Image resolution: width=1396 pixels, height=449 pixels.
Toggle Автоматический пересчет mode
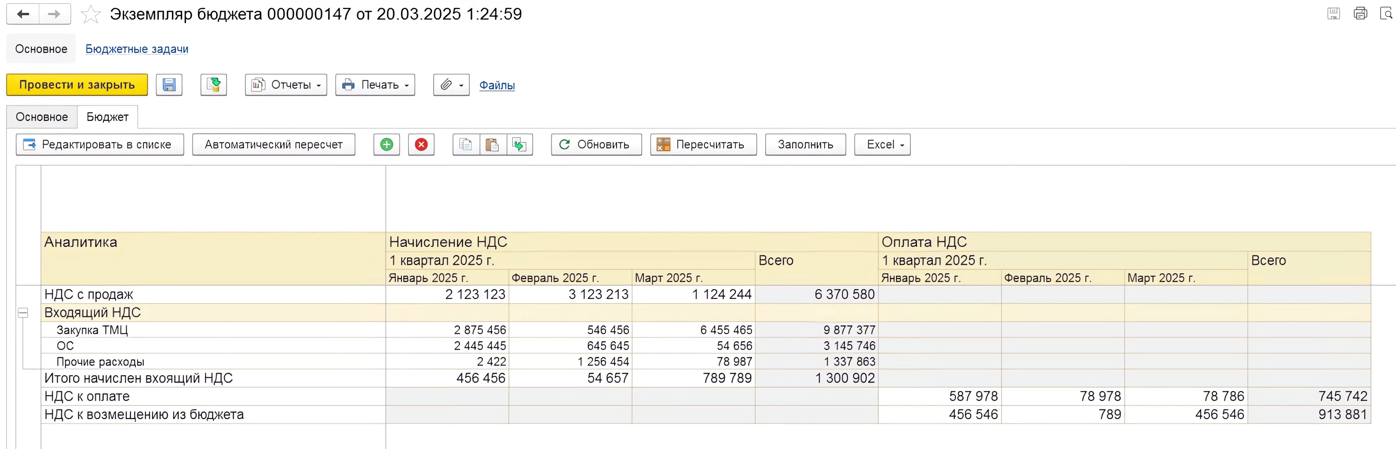pos(273,145)
